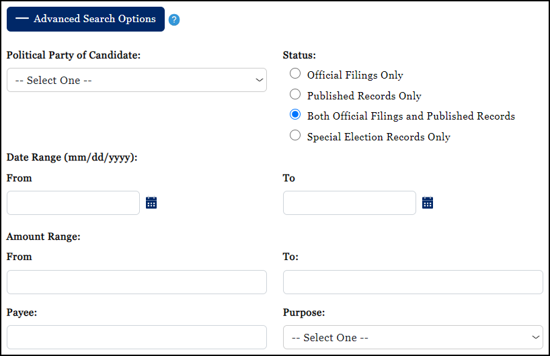Click the minus icon on Advanced Search button

[x=22, y=19]
